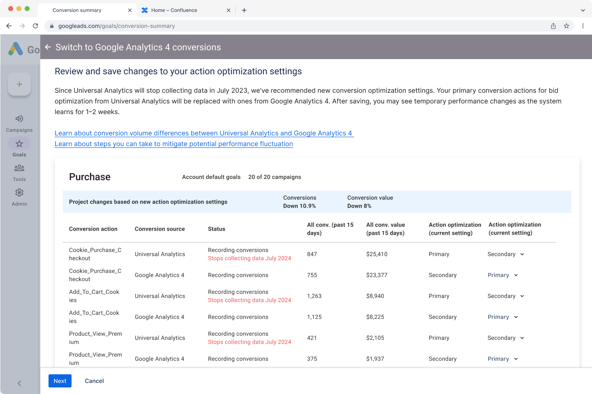Click All conv. value (past 15 days) header

tap(386, 229)
